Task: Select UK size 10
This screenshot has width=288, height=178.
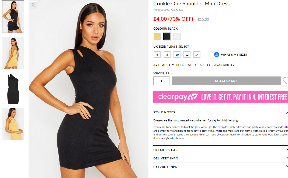Action: coord(177,54)
